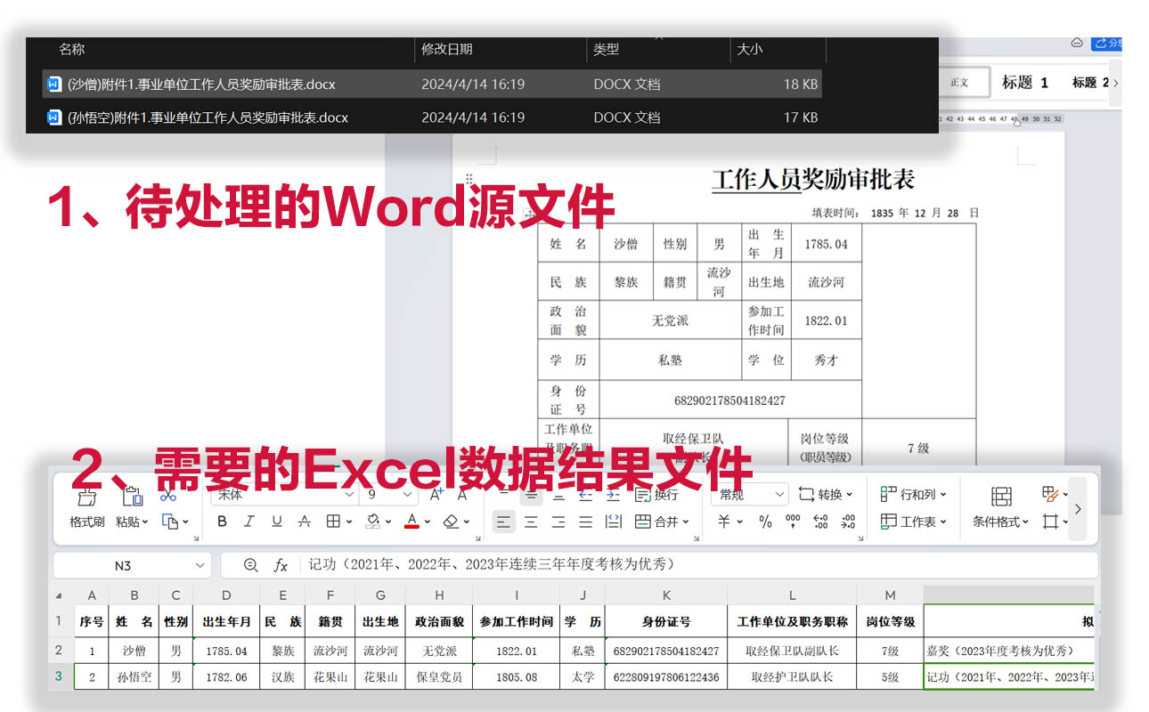Screen dimensions: 1149x712
Task: Open the font color dropdown arrow
Action: pos(428,522)
